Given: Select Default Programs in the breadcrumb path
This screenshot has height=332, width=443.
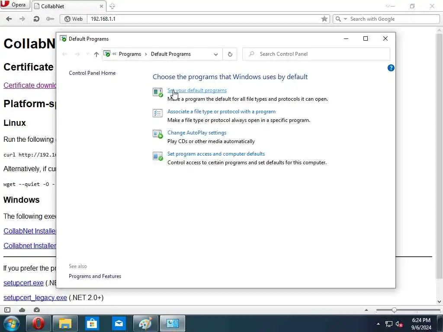Looking at the screenshot, I should [x=170, y=54].
